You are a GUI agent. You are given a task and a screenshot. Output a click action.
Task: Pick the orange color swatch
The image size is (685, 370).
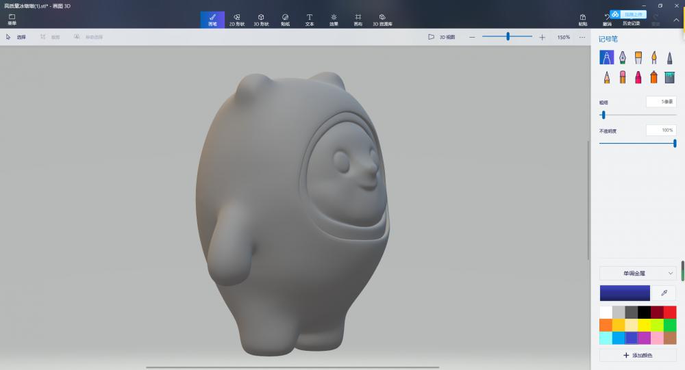606,325
